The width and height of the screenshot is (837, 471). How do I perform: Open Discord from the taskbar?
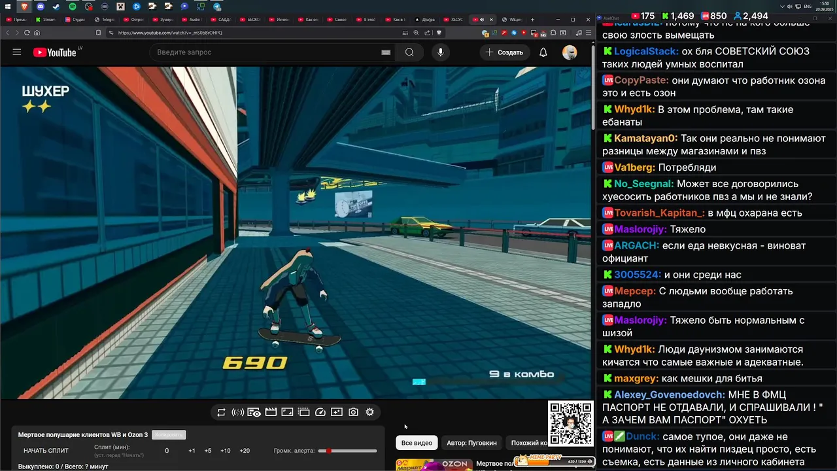click(x=41, y=7)
